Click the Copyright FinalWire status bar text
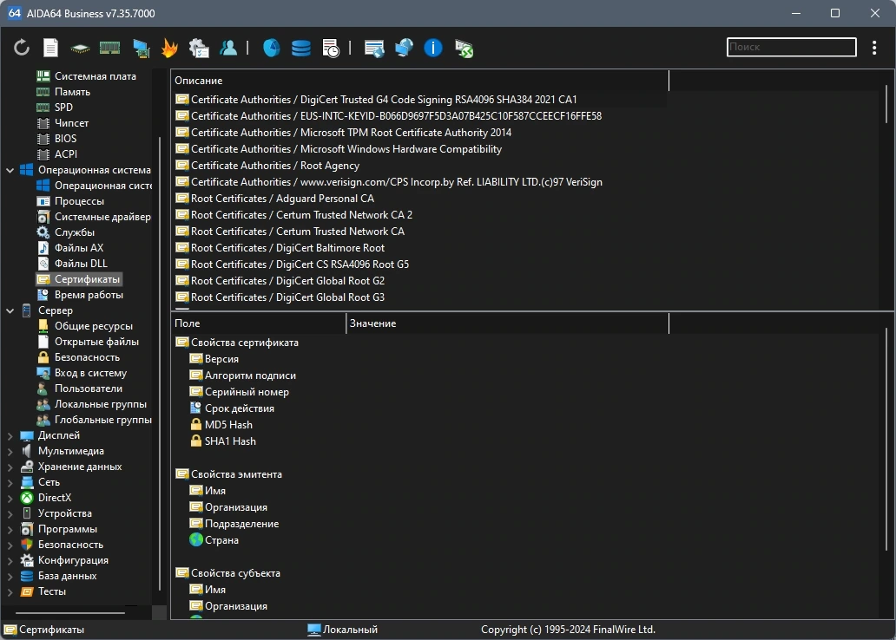Image resolution: width=896 pixels, height=640 pixels. tap(568, 629)
